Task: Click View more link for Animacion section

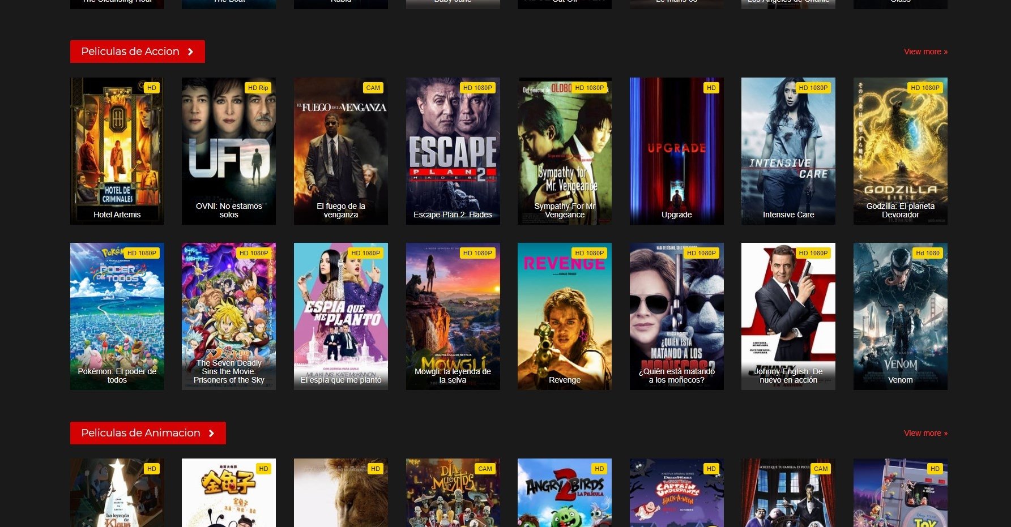Action: [x=925, y=433]
